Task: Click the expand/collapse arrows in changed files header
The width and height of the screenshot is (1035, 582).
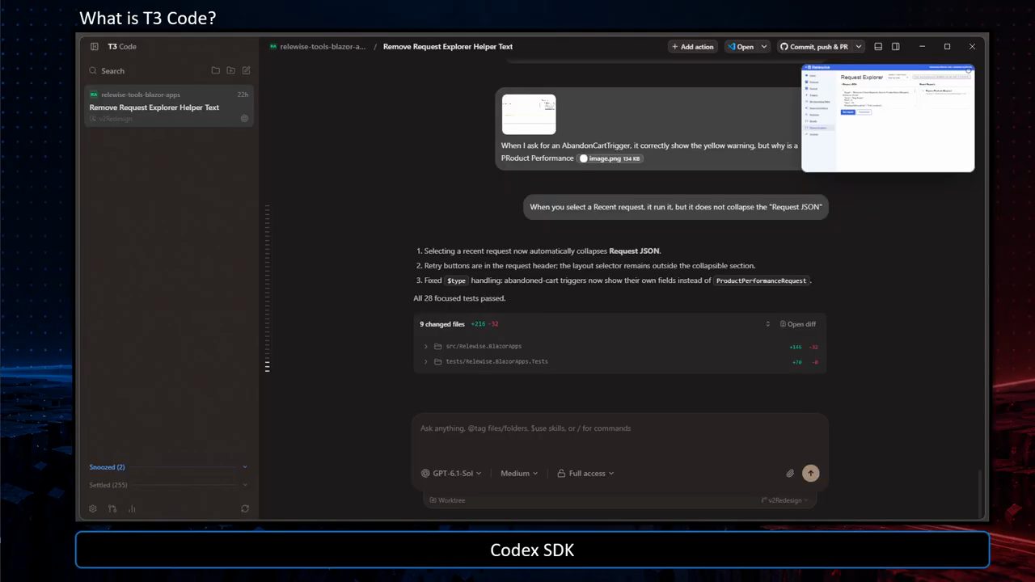Action: (768, 324)
